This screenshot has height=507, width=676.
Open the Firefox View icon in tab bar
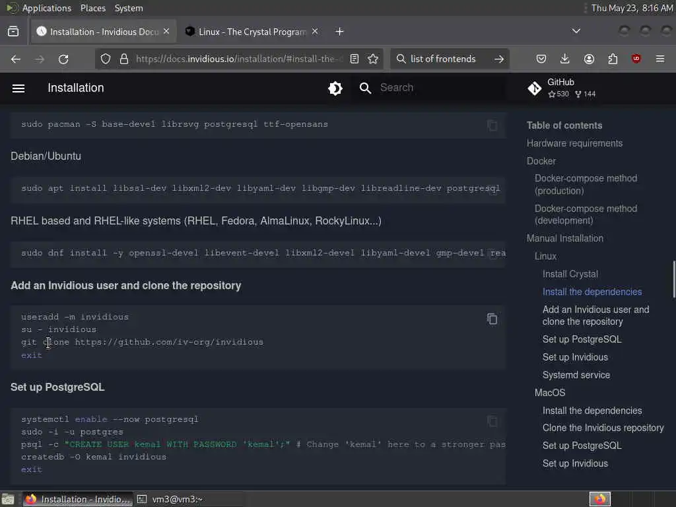(13, 32)
